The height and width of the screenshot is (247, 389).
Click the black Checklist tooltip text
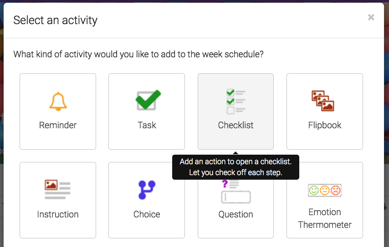235,167
